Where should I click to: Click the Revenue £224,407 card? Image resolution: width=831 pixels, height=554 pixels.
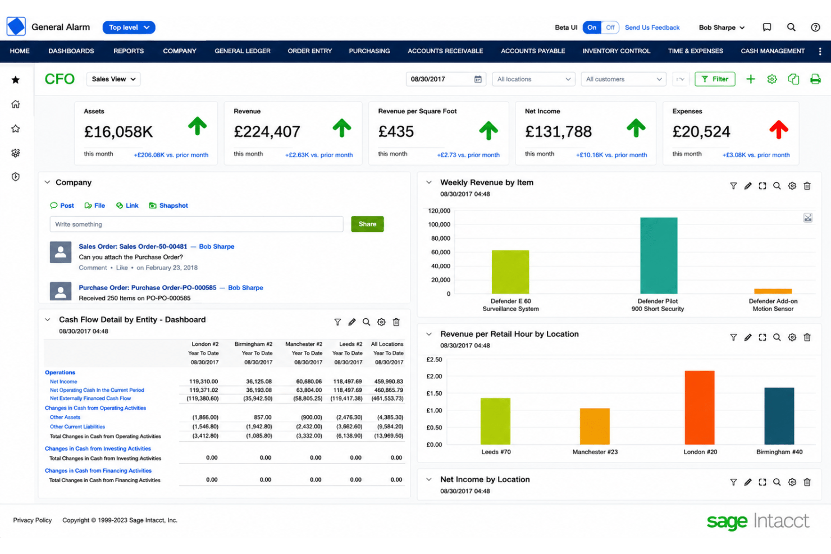(x=293, y=133)
